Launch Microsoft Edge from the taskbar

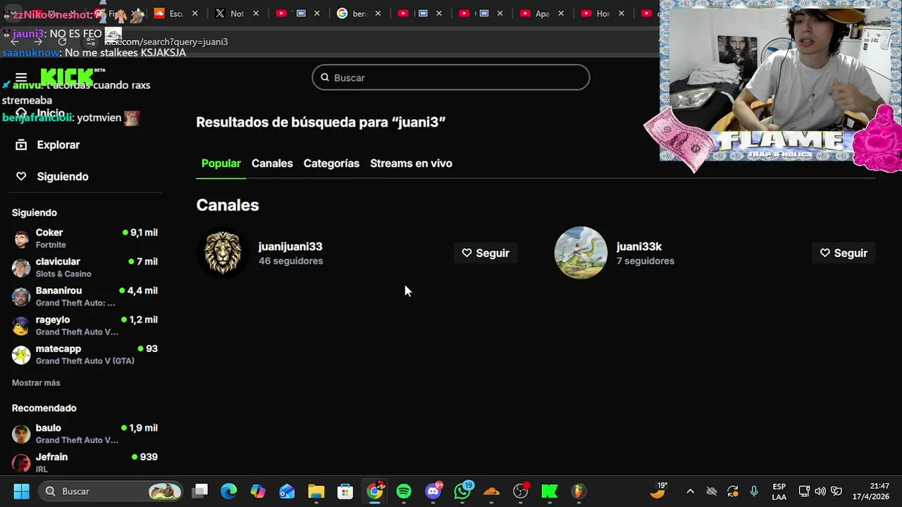228,491
